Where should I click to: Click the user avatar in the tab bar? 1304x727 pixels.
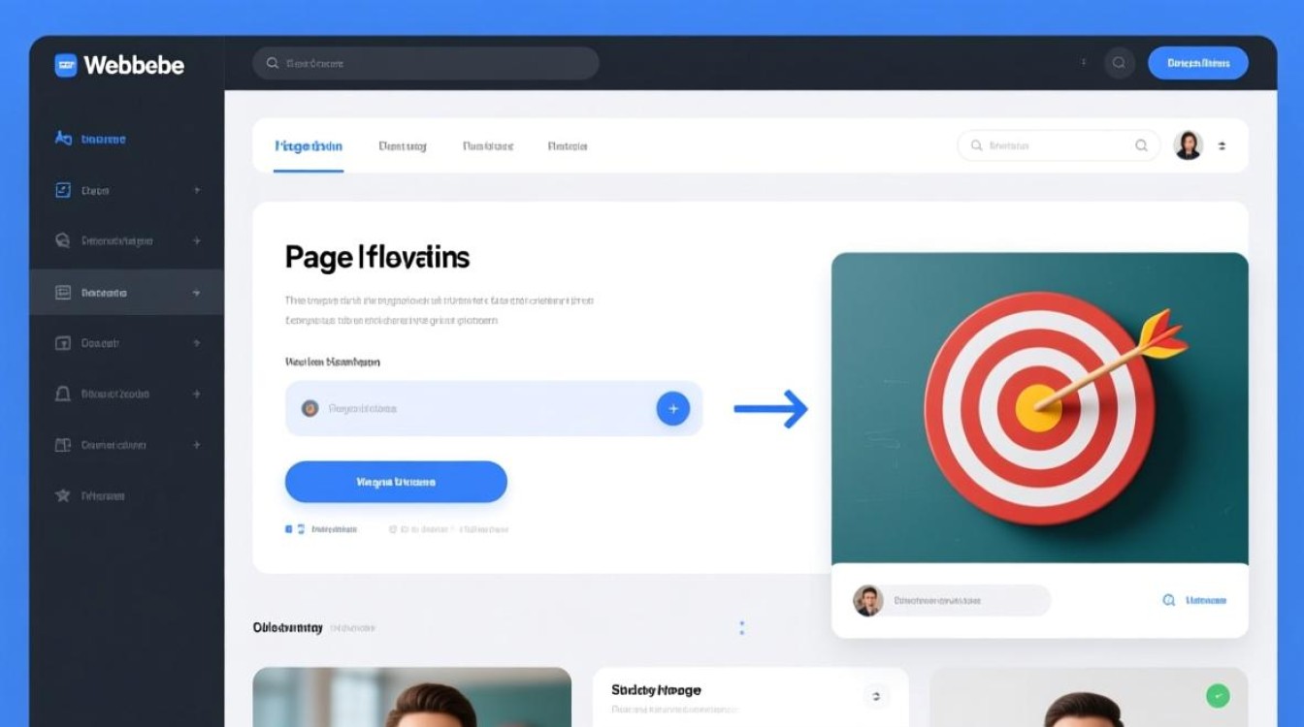(x=1188, y=145)
